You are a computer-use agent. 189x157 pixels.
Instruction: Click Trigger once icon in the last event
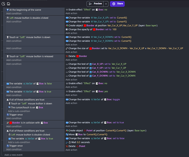8,146
